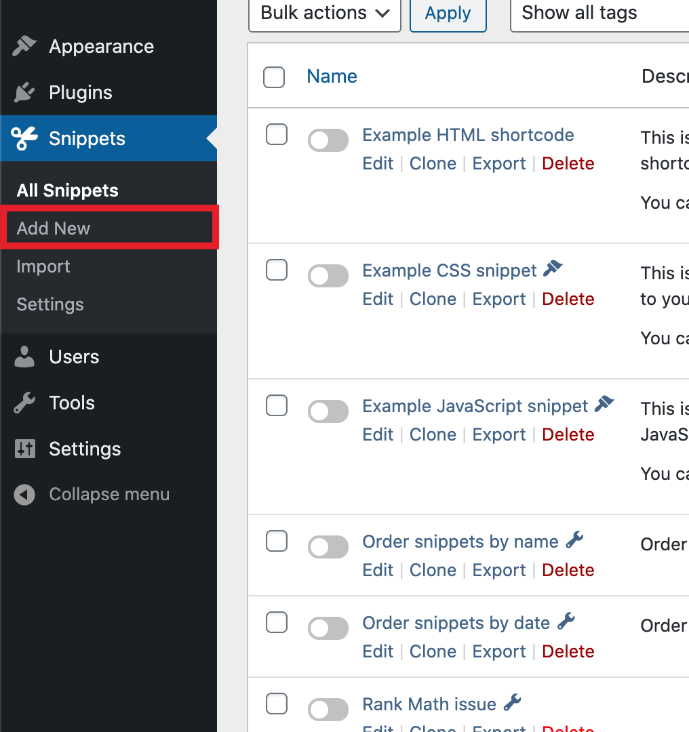Image resolution: width=689 pixels, height=732 pixels.
Task: Delete the Order snippets by name snippet
Action: pos(568,570)
